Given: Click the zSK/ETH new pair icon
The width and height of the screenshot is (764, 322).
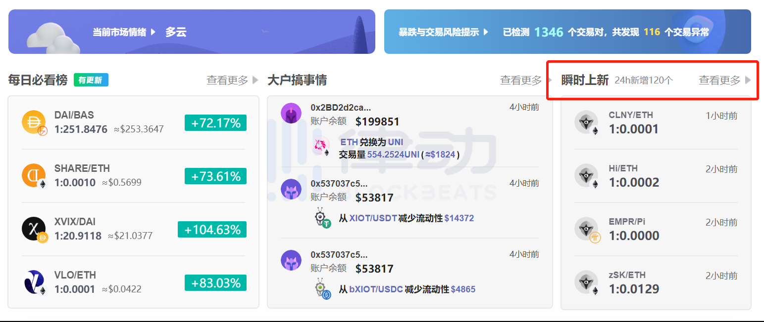Looking at the screenshot, I should pos(587,282).
